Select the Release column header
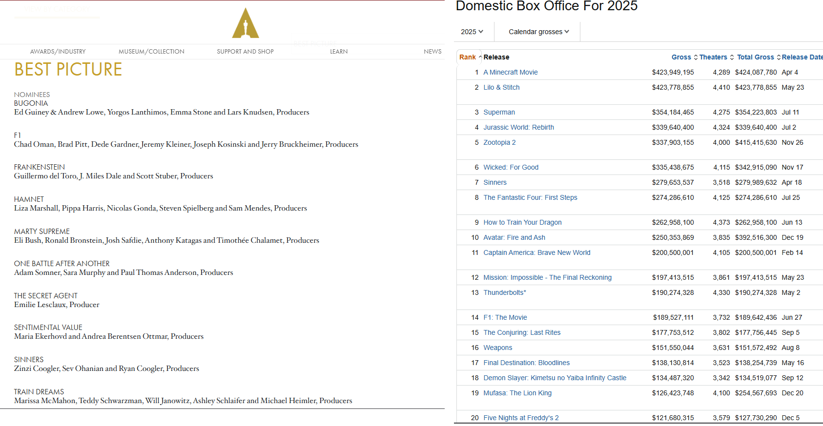This screenshot has height=426, width=823. [496, 57]
